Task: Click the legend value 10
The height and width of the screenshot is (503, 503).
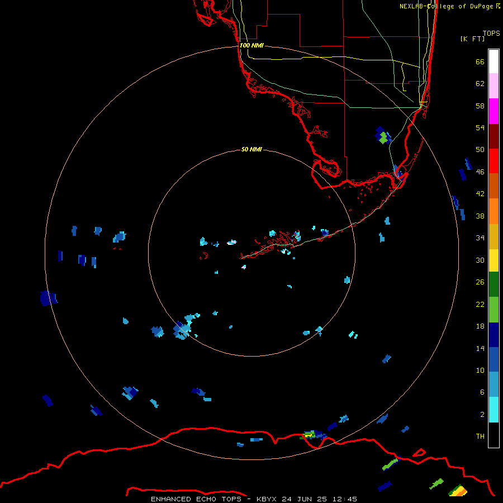Action: tap(480, 370)
